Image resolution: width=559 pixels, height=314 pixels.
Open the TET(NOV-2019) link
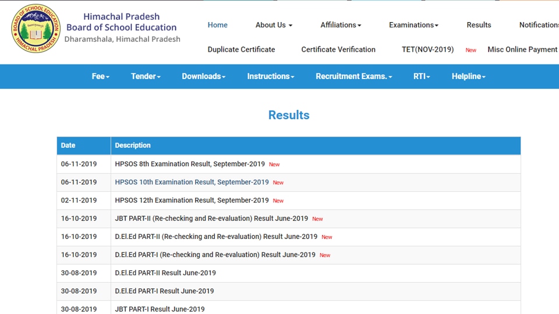(428, 49)
